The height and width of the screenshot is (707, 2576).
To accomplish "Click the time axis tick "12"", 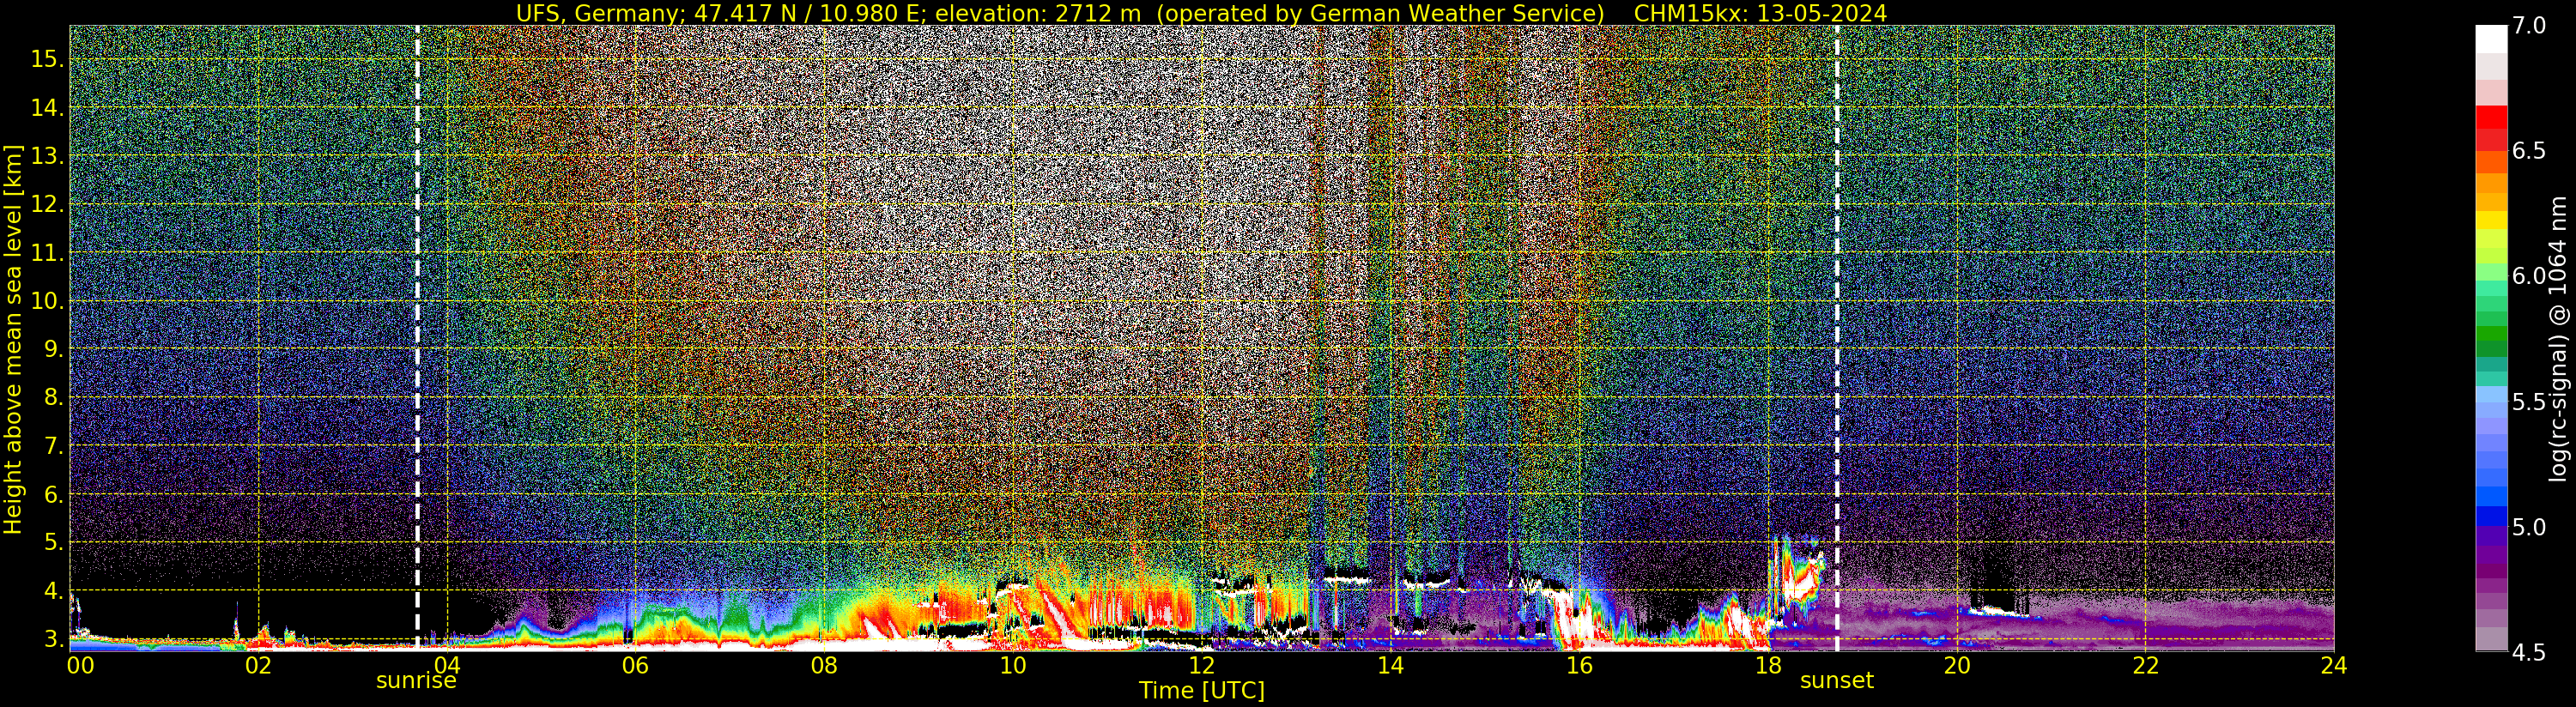I will 1201,665.
